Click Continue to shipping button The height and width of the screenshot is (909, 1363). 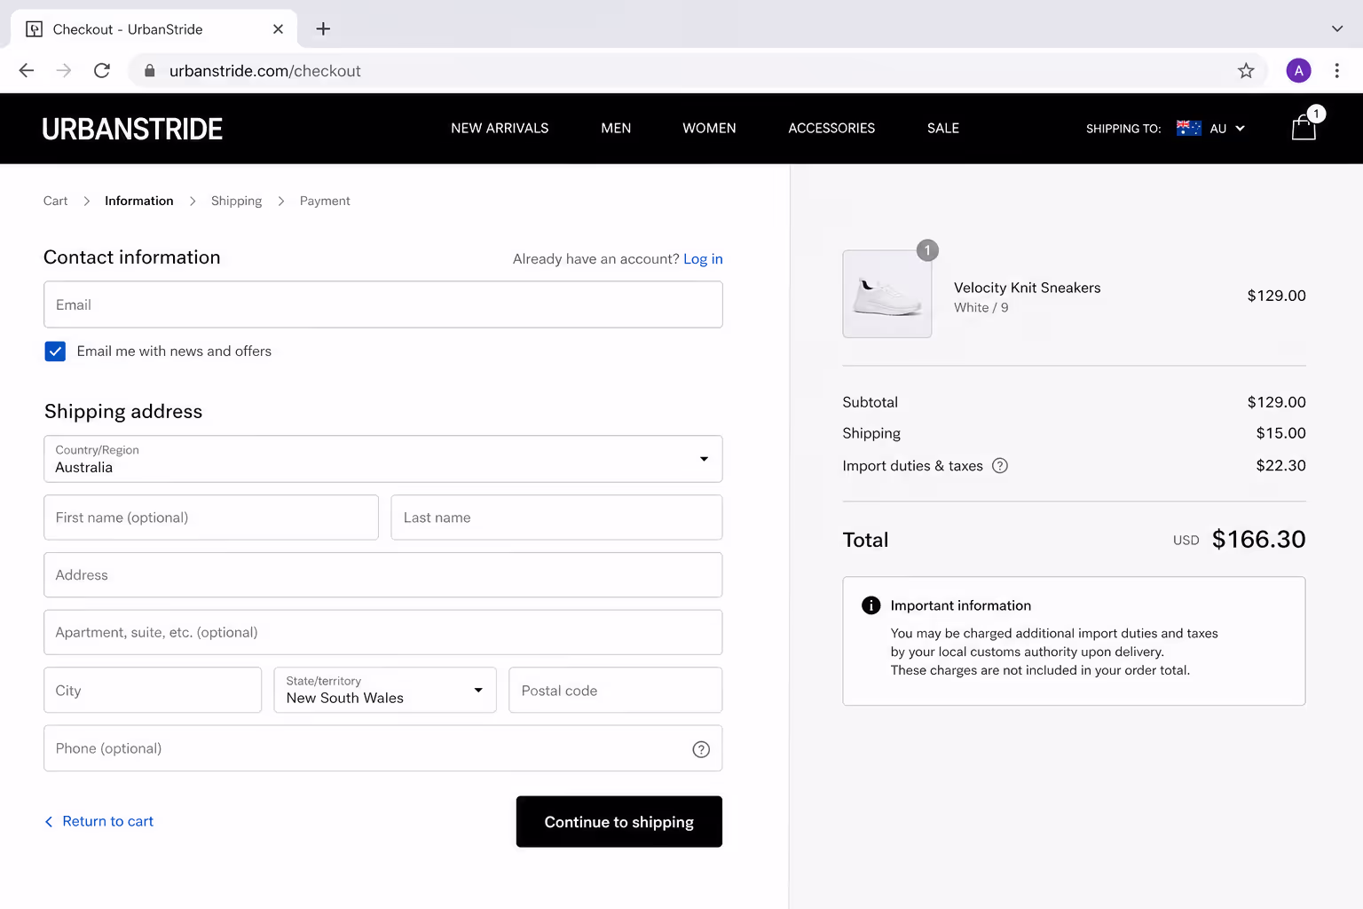click(x=619, y=822)
